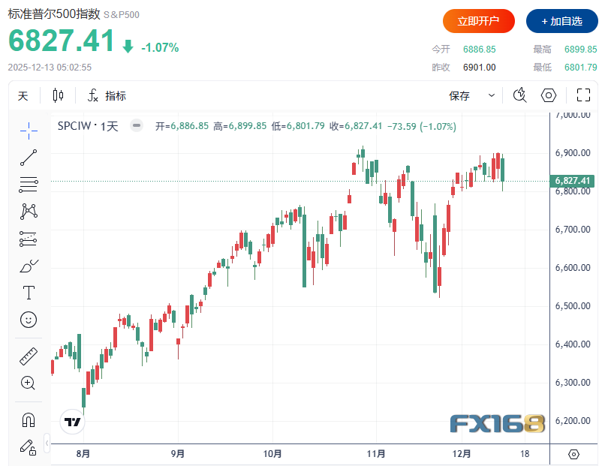Open candlestick chart type selector
This screenshot has height=466, width=608.
(58, 95)
